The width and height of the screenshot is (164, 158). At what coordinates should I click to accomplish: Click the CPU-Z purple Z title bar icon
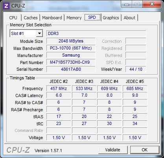click(x=6, y=6)
